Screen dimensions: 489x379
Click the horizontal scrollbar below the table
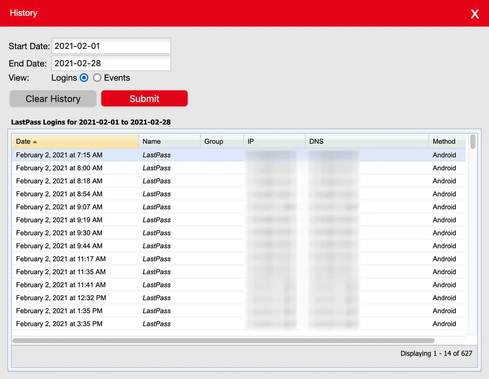[x=223, y=341]
